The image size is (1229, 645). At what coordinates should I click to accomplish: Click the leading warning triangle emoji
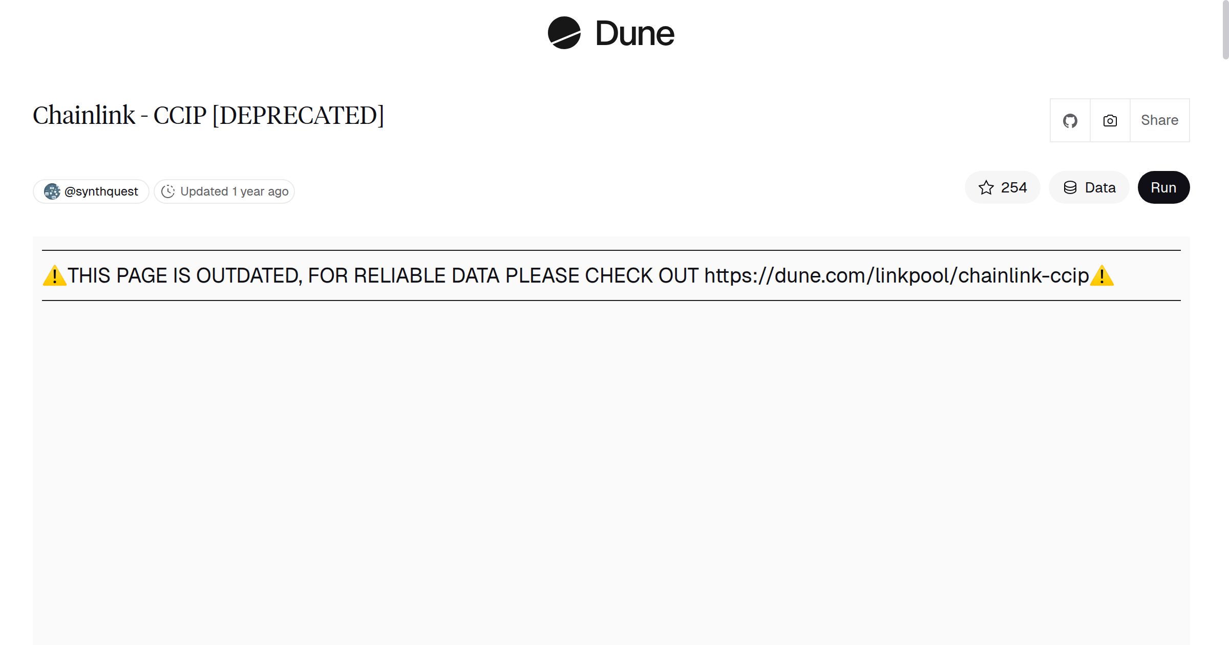tap(53, 275)
